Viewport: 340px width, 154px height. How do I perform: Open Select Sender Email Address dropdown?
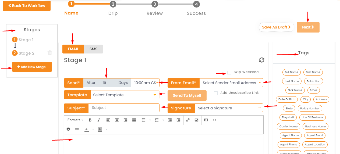[x=231, y=83]
